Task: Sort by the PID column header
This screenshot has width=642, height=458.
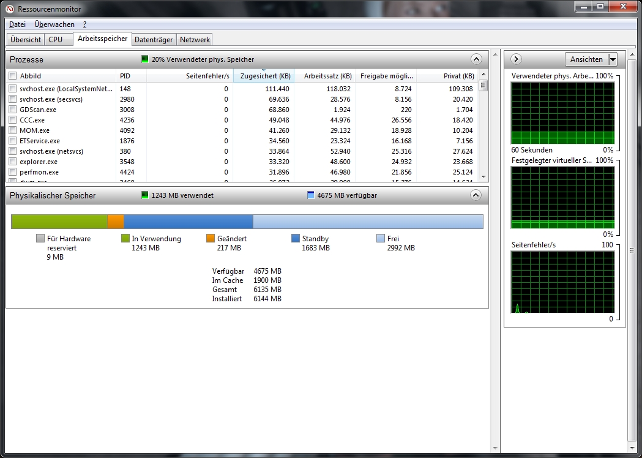Action: pos(132,76)
